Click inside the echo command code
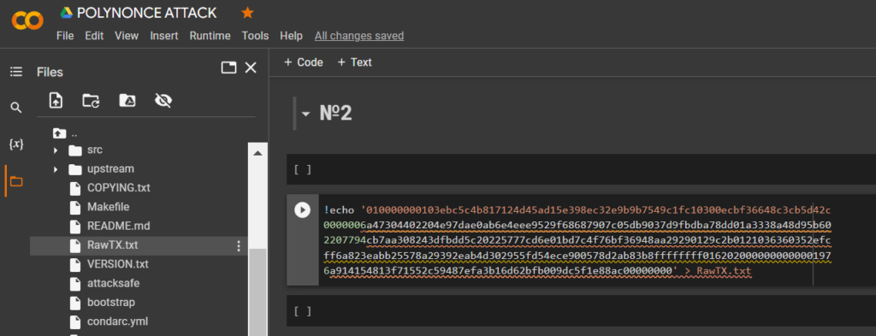876x336 pixels. [577, 240]
